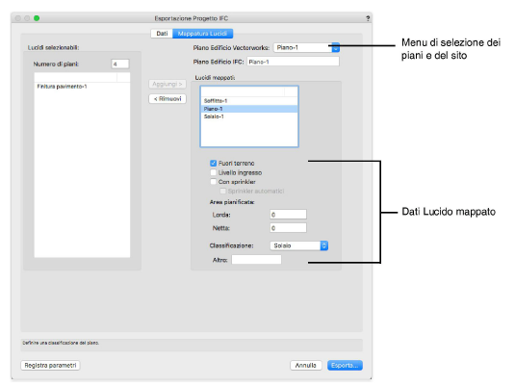Click the green zoom window button
Screen dimensions: 515x386
tap(37, 18)
